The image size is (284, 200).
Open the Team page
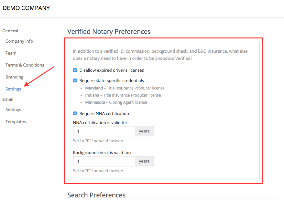[11, 53]
